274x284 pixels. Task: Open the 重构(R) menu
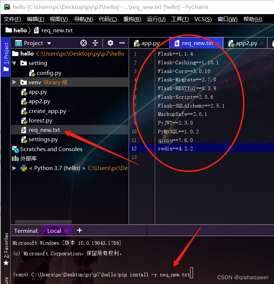tap(132, 19)
